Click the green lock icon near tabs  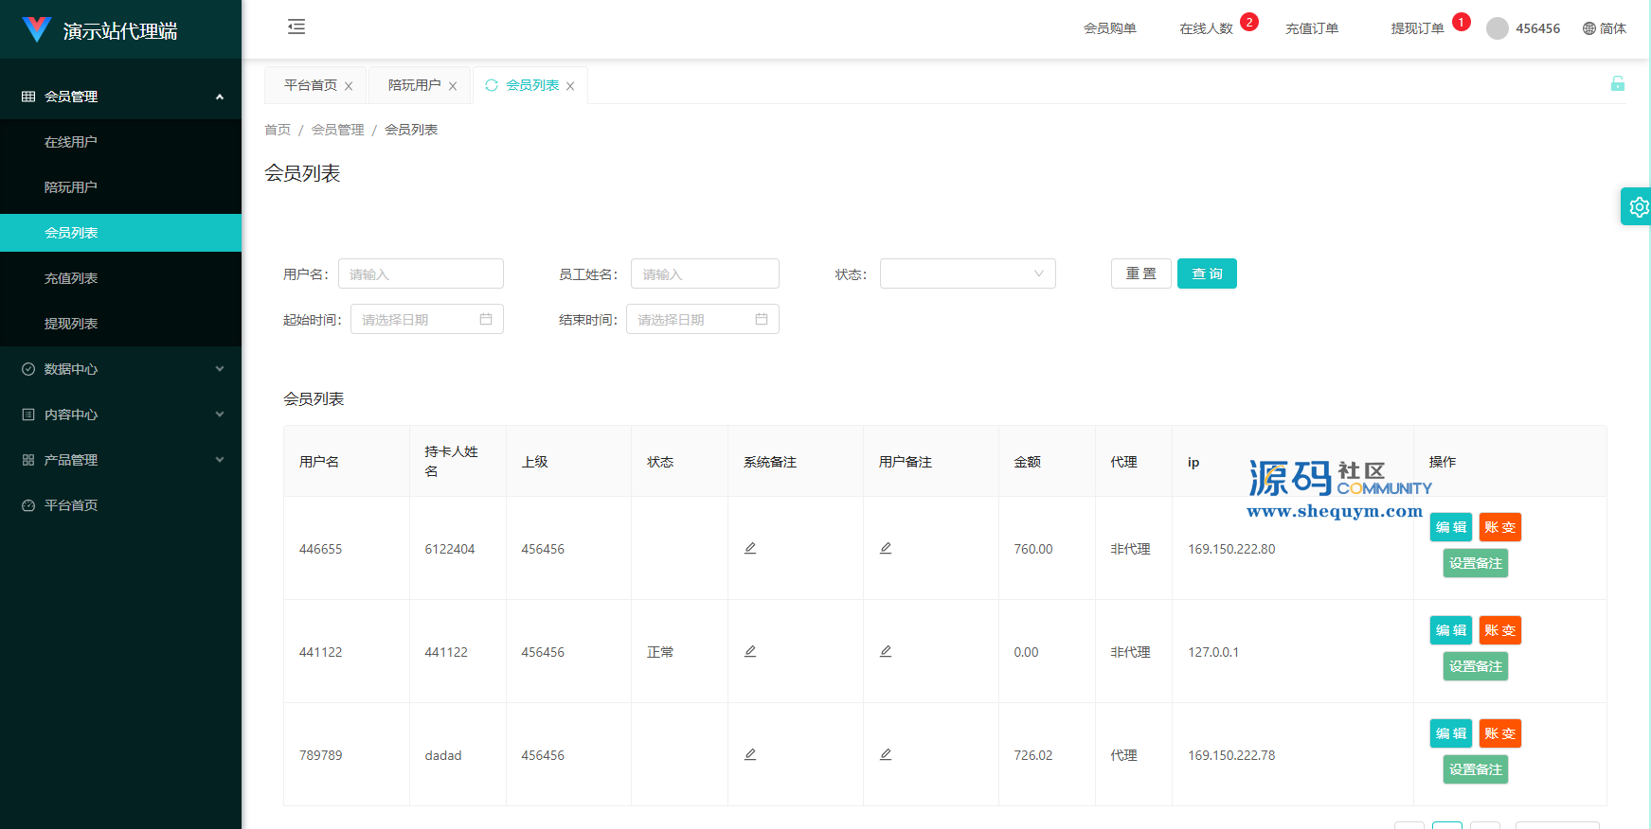coord(1617,84)
